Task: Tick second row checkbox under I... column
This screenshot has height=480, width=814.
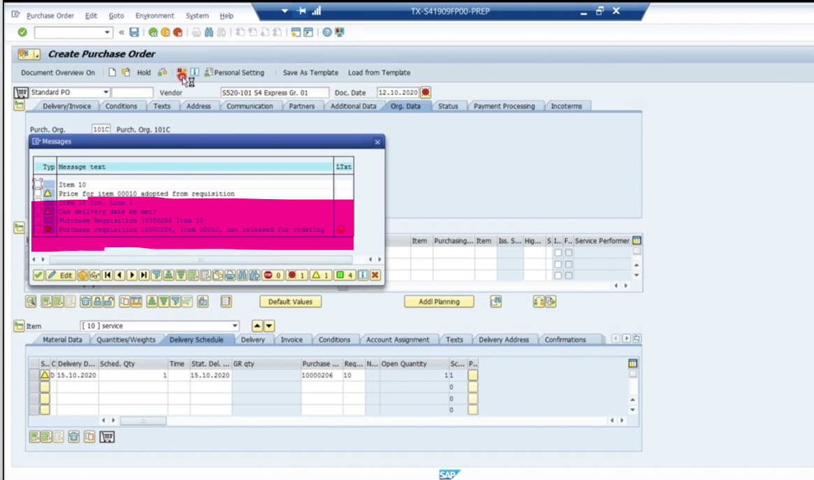Action: pyautogui.click(x=558, y=264)
